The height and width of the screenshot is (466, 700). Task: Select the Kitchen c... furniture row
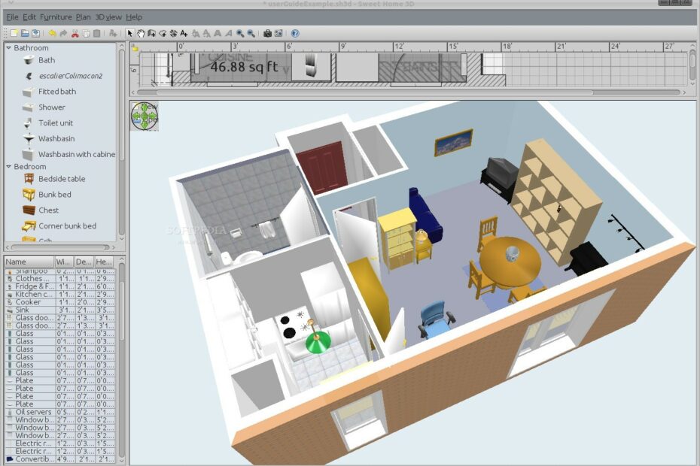(59, 295)
